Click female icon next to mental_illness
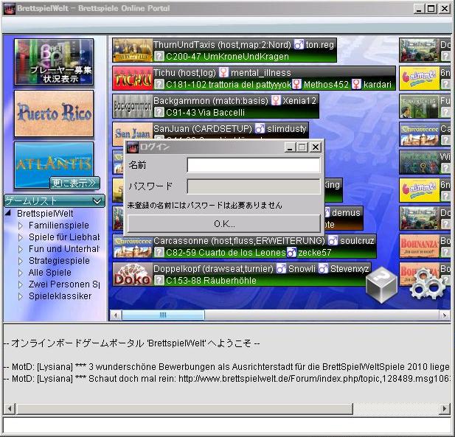Viewport: 455px width, 437px height. click(x=223, y=72)
